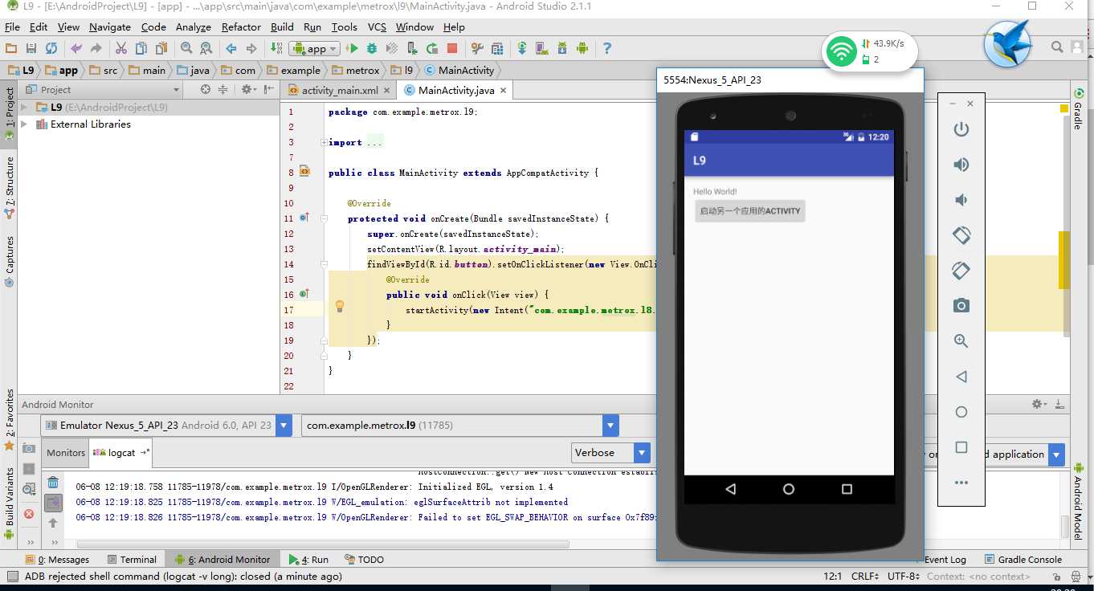Raise emulator volume with the upper speaker icon
The image size is (1094, 591).
tap(961, 165)
